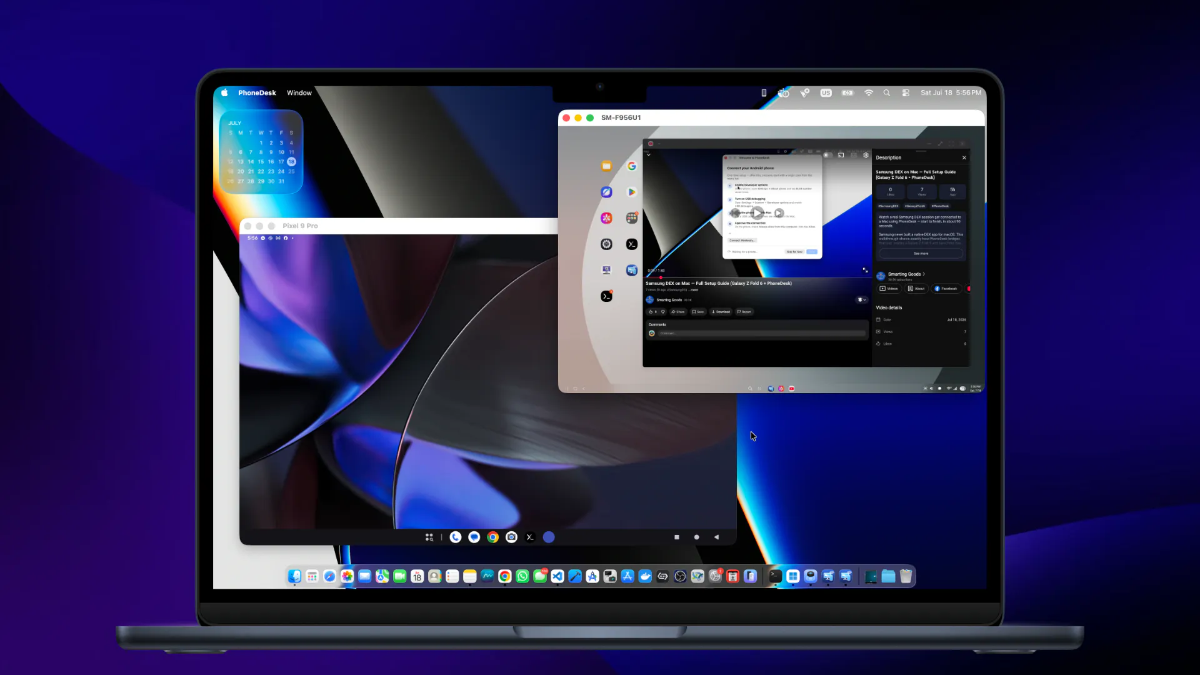Collapse the player using the top-left chevron

click(649, 155)
